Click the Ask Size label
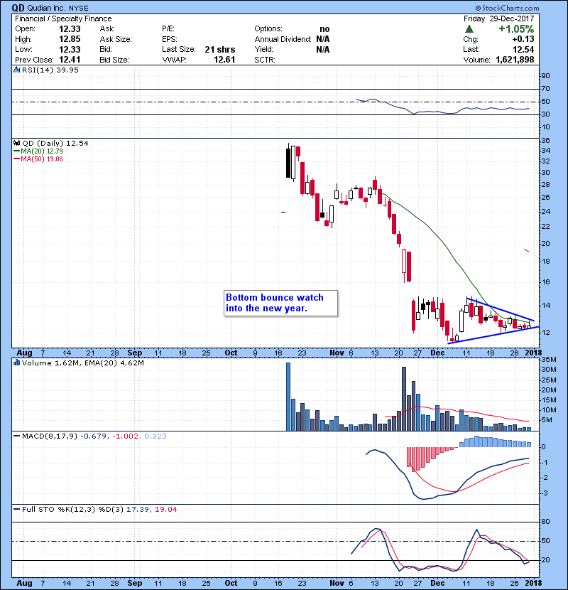The height and width of the screenshot is (590, 568). click(116, 39)
